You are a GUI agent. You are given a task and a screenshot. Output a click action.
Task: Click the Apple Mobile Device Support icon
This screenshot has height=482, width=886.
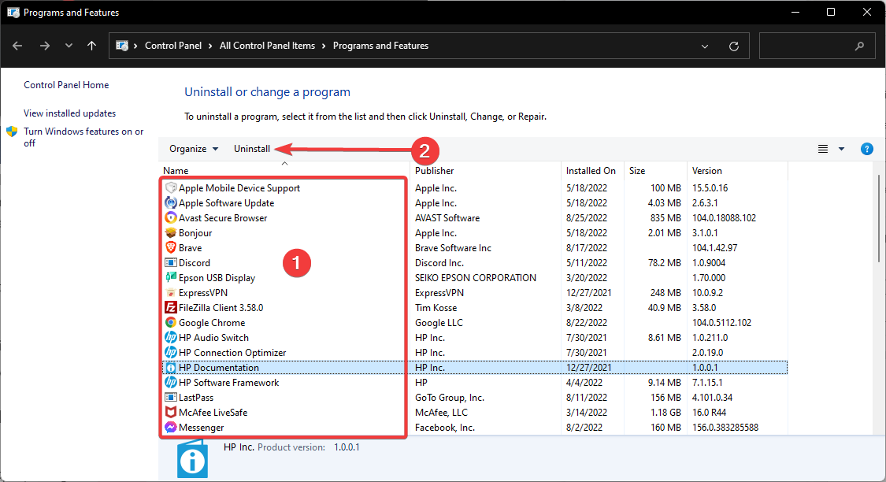171,187
